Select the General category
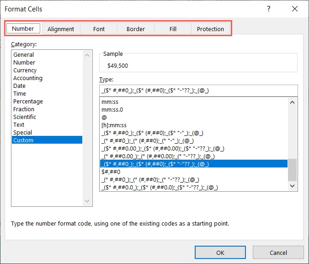The width and height of the screenshot is (309, 264). point(47,54)
